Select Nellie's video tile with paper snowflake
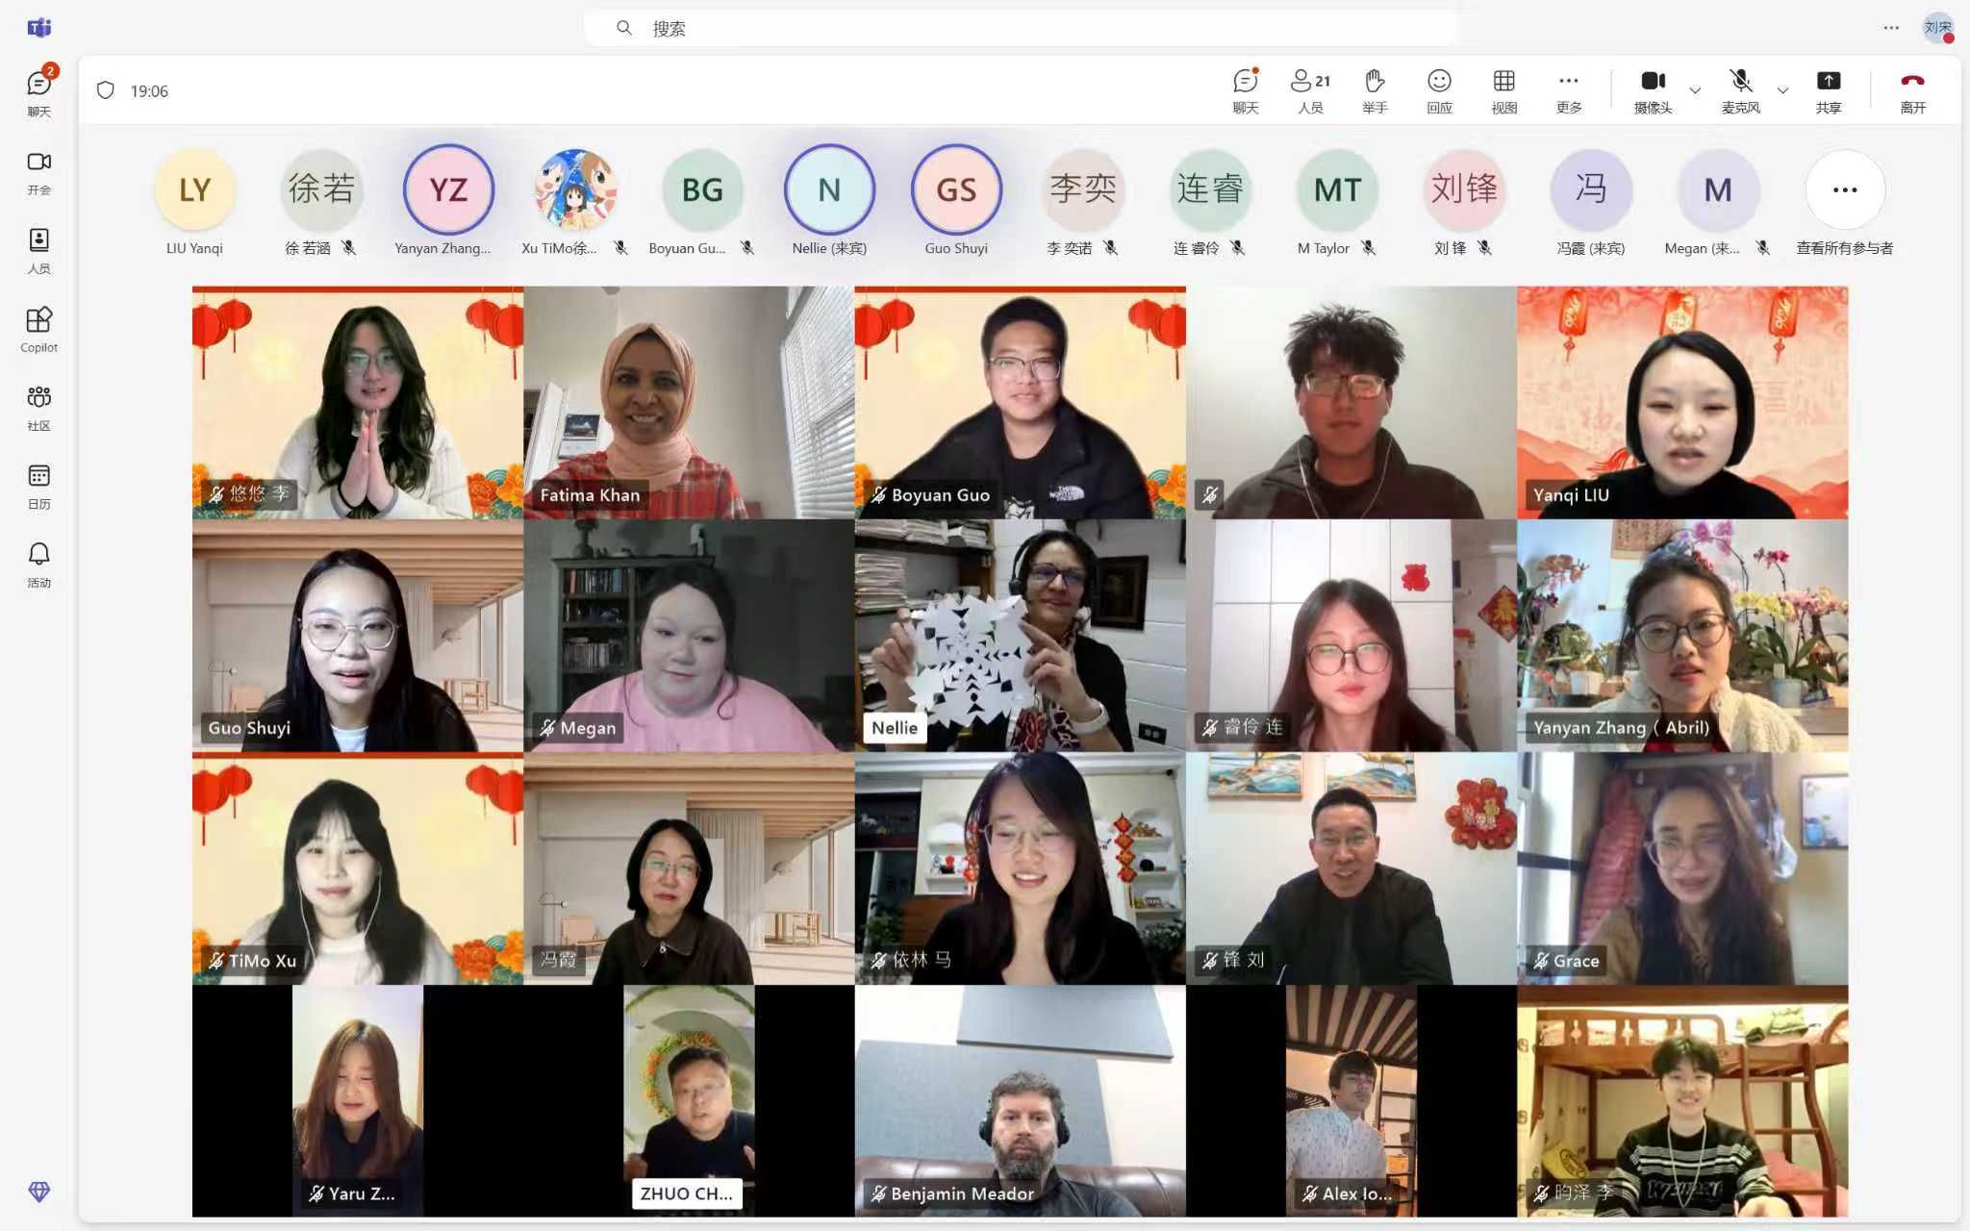The image size is (1970, 1231). (1020, 636)
